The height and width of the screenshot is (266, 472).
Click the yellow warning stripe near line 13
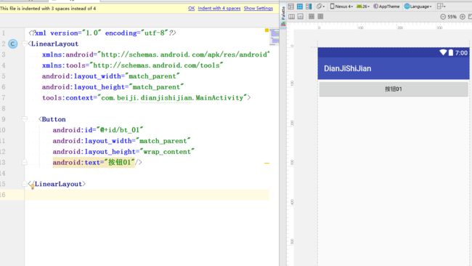coord(266,164)
